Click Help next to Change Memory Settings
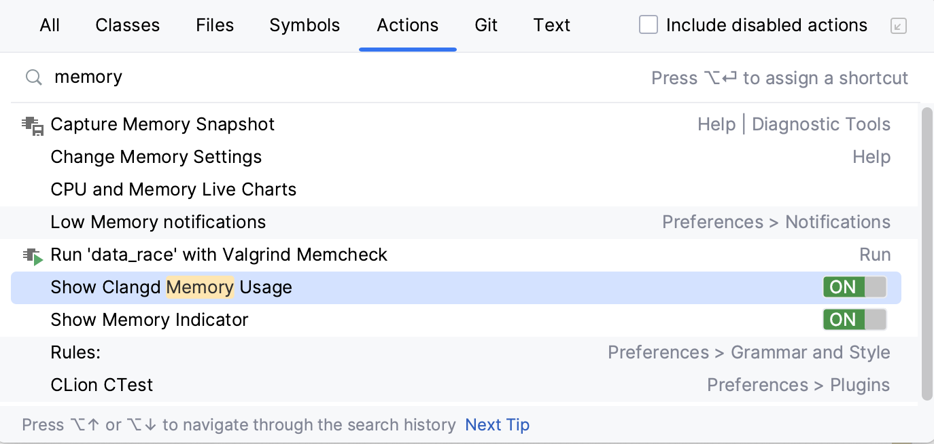The width and height of the screenshot is (934, 444). tap(871, 157)
